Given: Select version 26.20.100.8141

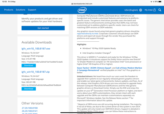Looking at the screenshot, I should coord(30,111).
